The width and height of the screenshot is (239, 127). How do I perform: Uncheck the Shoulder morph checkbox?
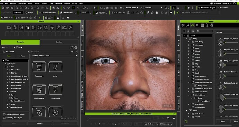pos(193,45)
